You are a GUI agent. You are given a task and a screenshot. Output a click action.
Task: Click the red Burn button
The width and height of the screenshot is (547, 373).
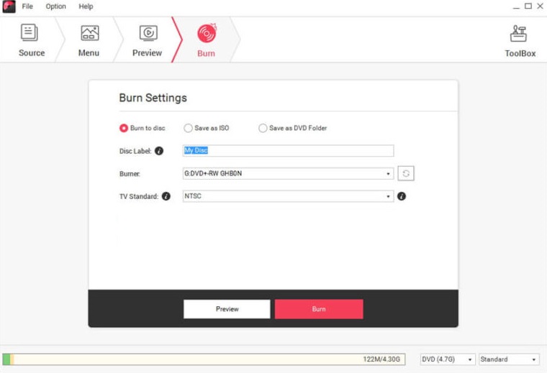coord(319,309)
